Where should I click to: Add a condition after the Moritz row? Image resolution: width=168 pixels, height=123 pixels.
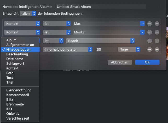[x=157, y=32]
